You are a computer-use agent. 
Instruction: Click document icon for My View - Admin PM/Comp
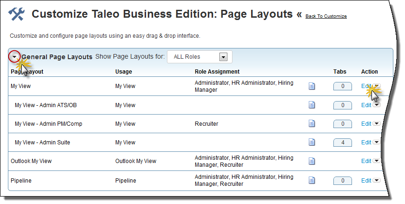312,123
